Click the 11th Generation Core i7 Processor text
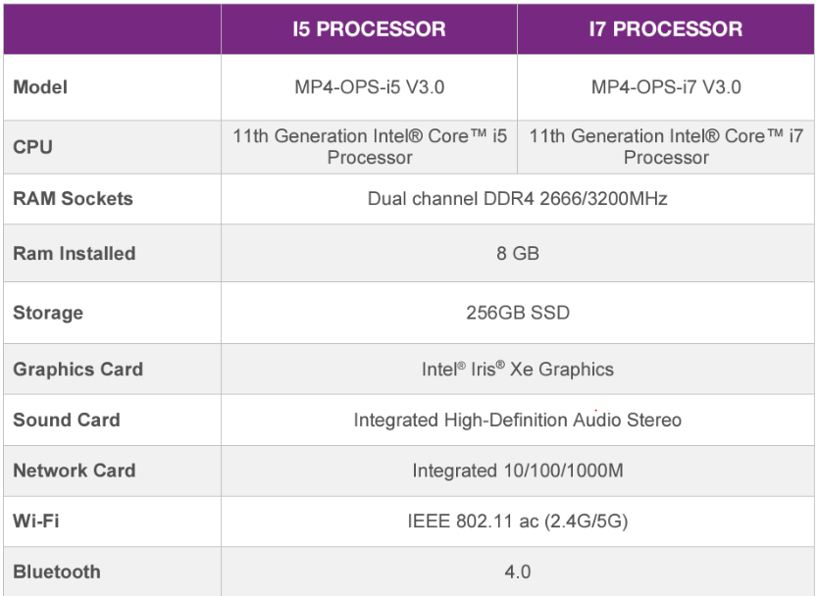Viewport: 818px width, 596px height. [x=668, y=147]
